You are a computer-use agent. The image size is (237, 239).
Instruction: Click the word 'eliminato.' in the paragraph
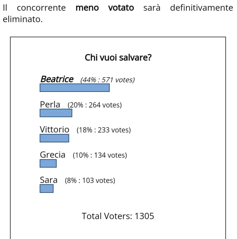pyautogui.click(x=23, y=19)
